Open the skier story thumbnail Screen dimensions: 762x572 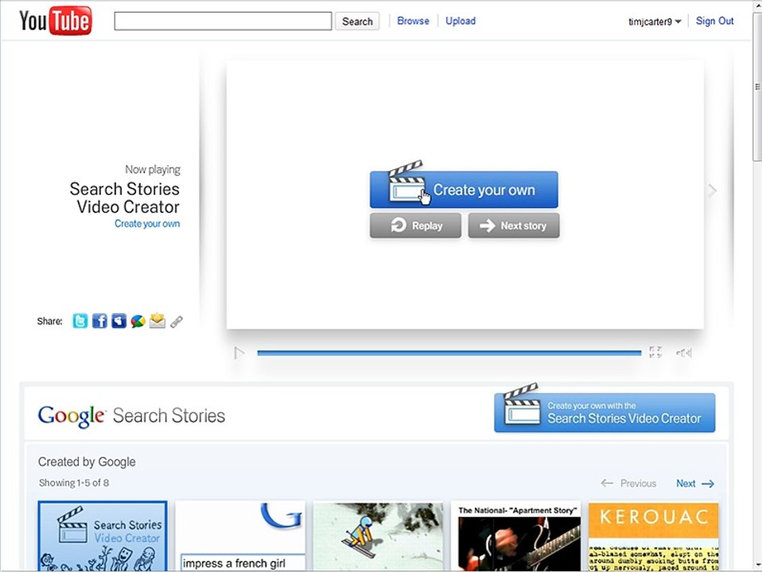378,535
